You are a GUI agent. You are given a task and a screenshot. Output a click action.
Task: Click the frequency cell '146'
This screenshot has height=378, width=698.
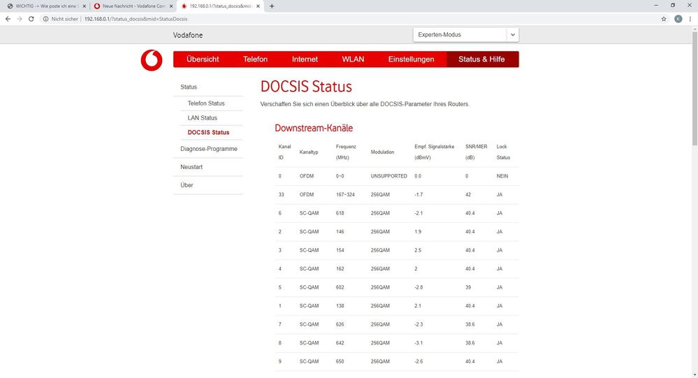(x=340, y=232)
